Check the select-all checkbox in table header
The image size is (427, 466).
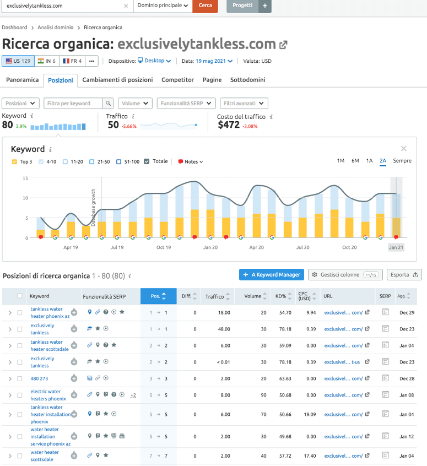[20, 296]
